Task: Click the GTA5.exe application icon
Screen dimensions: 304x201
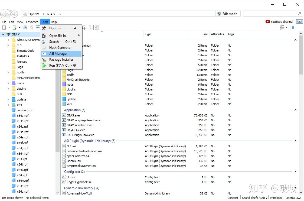Action: [64, 115]
